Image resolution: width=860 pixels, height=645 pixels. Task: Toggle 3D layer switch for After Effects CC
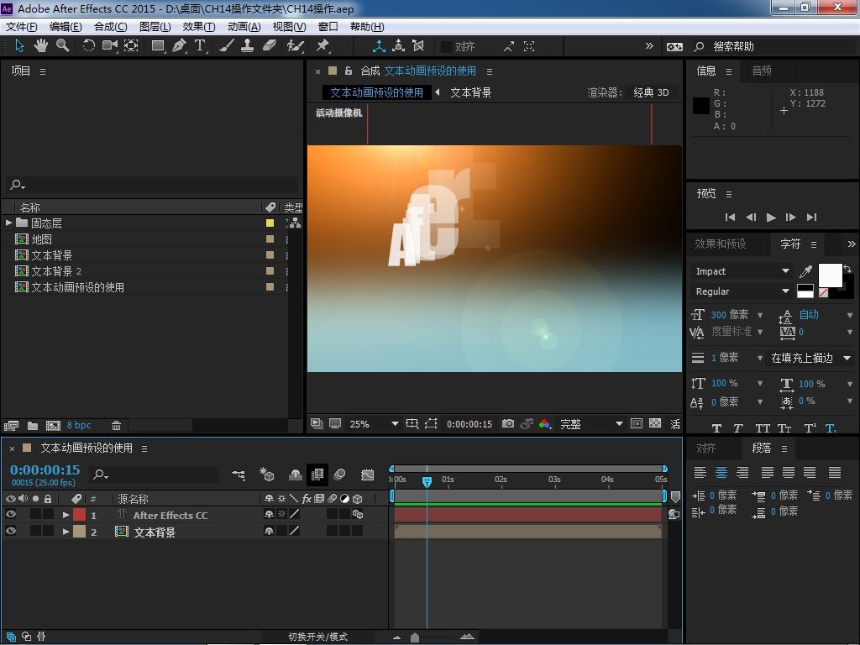(358, 515)
